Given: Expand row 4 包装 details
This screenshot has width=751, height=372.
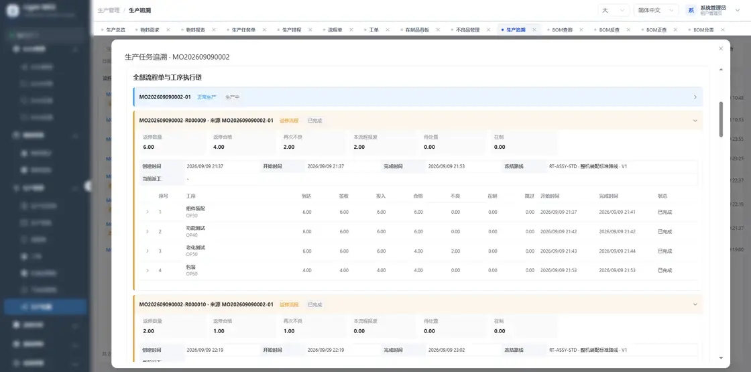Looking at the screenshot, I should [x=148, y=271].
